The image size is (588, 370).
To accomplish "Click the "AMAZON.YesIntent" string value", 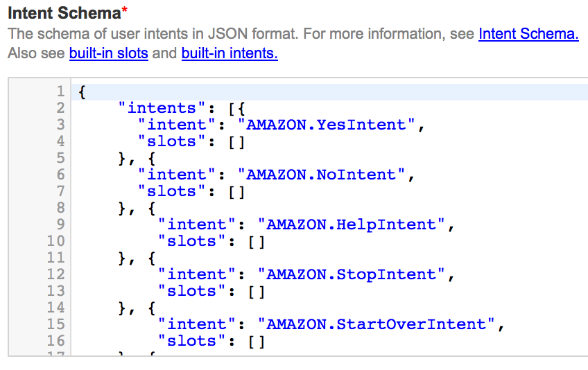I will click(x=325, y=125).
